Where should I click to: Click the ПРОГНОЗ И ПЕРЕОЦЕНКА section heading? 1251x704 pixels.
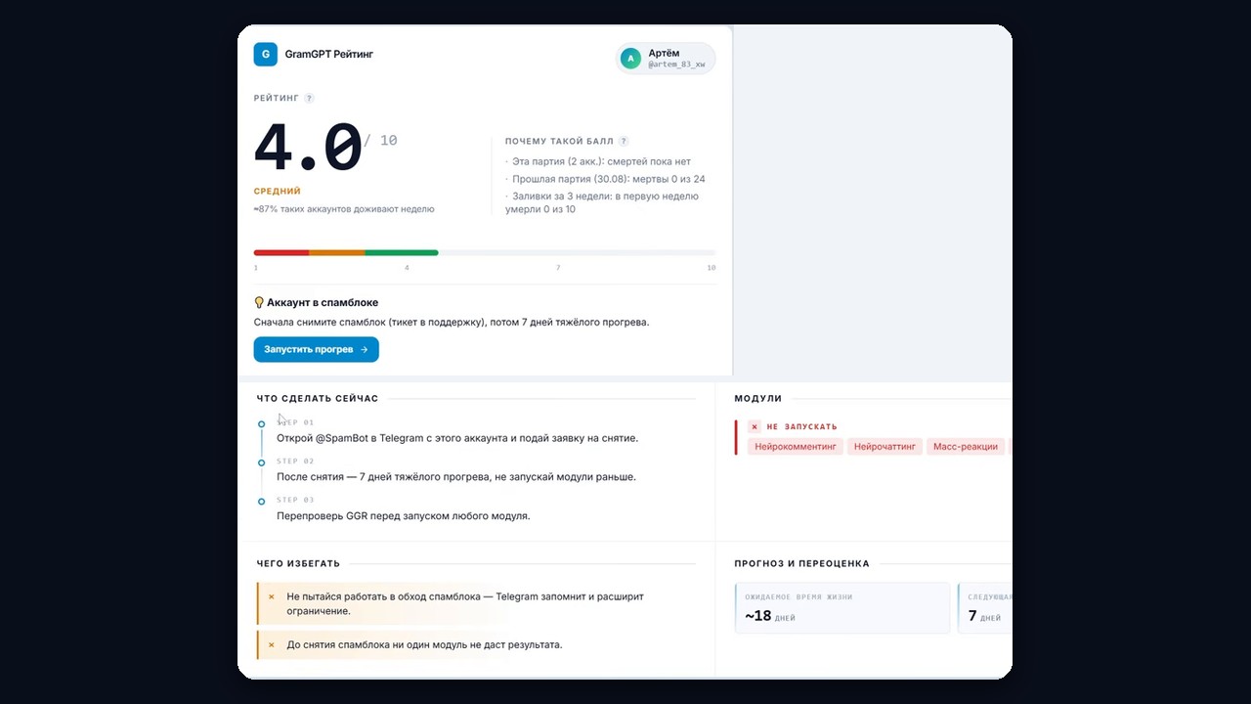(802, 564)
